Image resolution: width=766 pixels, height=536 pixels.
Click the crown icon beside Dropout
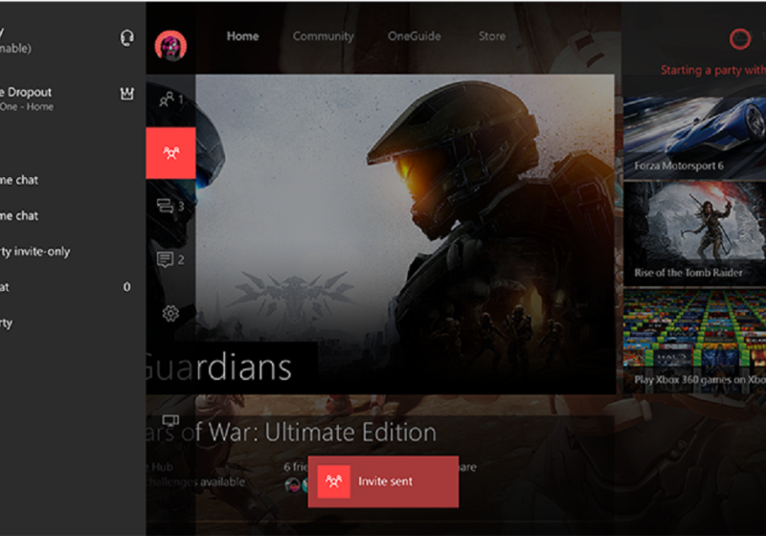[x=126, y=94]
